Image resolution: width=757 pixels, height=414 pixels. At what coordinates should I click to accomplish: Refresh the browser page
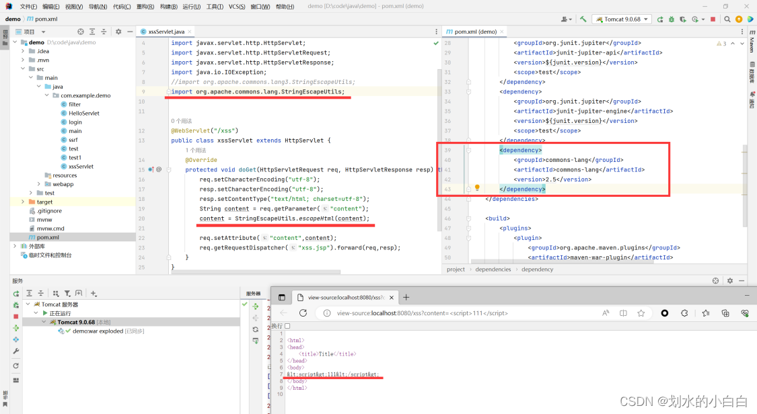coord(303,313)
